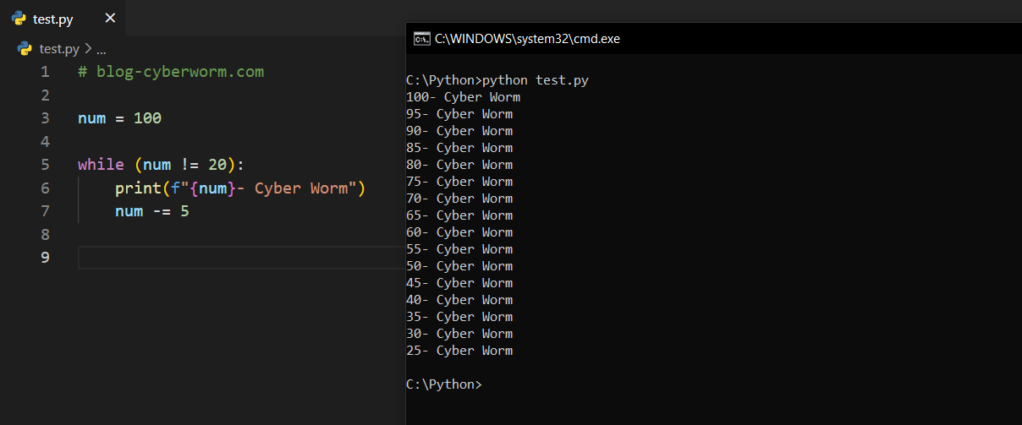Click the print statement on line 6
This screenshot has width=1022, height=425.
tap(239, 188)
